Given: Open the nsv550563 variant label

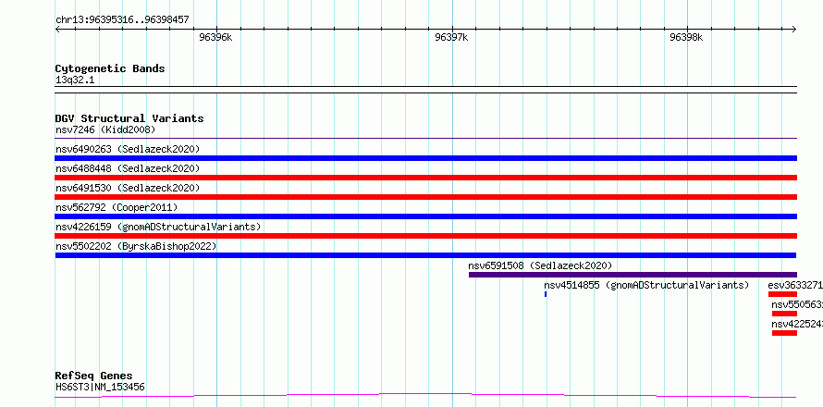Looking at the screenshot, I should click(x=797, y=304).
